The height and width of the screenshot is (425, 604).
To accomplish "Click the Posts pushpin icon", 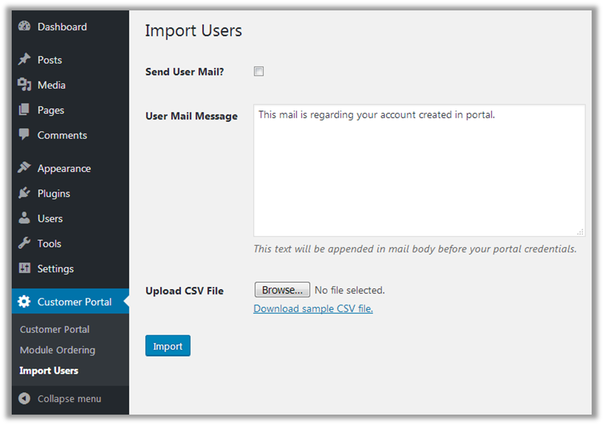I will coord(25,60).
